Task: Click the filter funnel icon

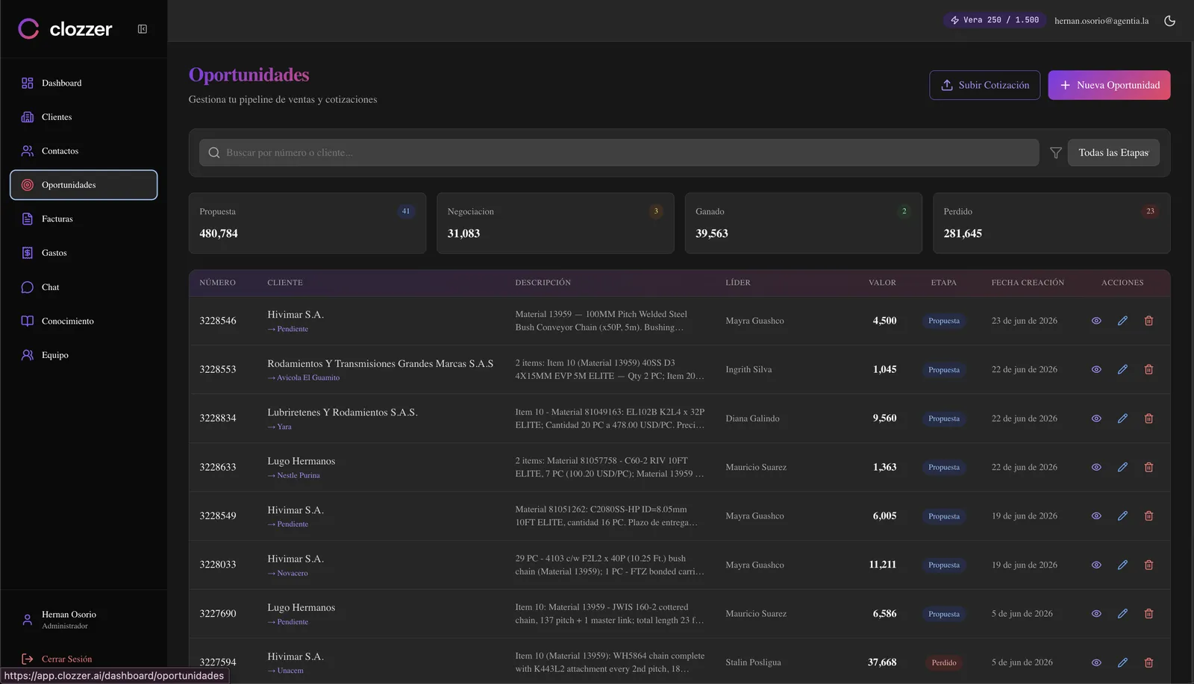Action: coord(1056,153)
